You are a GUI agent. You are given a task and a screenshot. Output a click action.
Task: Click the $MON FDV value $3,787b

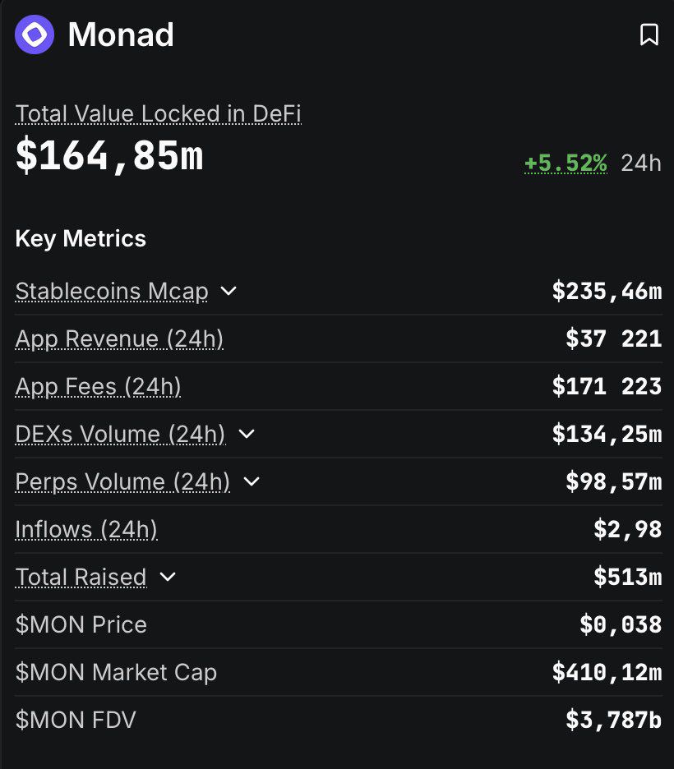[613, 720]
